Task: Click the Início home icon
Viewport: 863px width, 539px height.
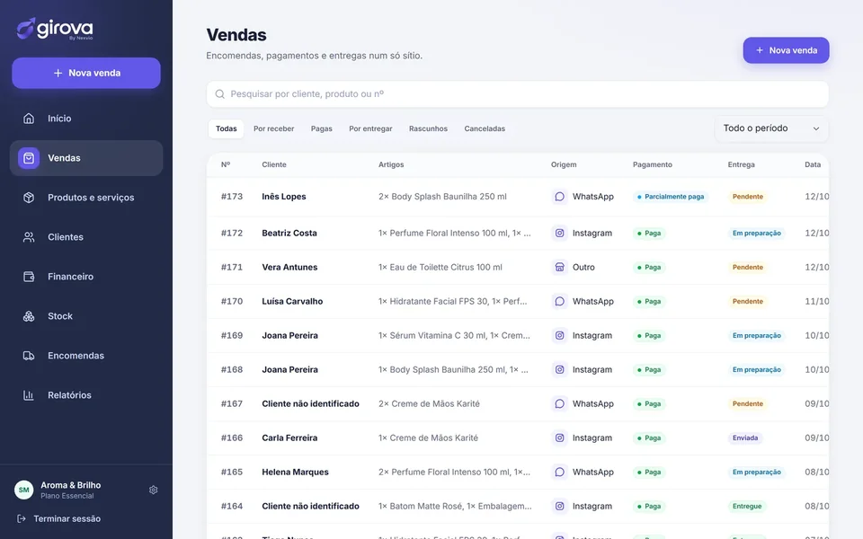Action: tap(29, 119)
